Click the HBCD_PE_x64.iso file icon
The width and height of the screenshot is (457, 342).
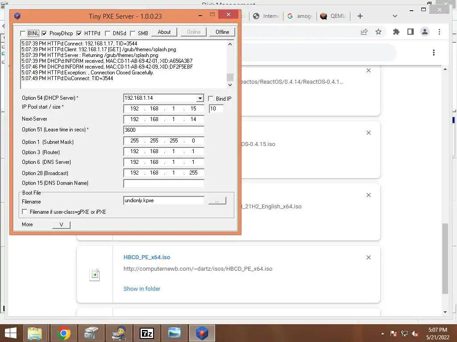pos(95,274)
